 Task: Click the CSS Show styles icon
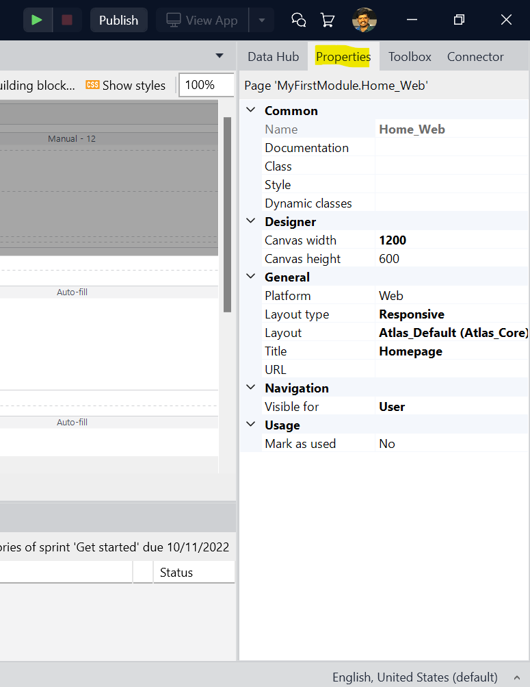point(92,85)
